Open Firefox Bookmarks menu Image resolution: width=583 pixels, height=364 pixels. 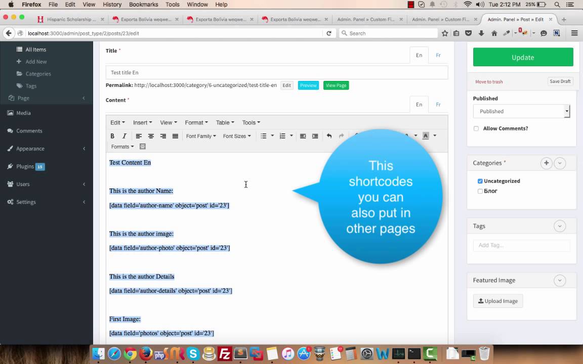tap(144, 5)
